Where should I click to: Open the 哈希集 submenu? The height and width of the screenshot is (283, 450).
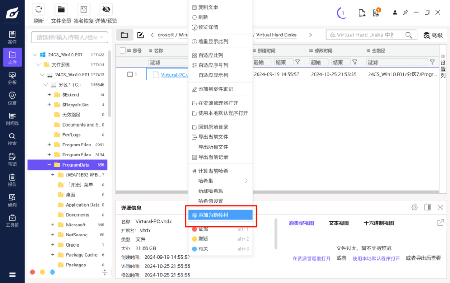click(x=207, y=181)
